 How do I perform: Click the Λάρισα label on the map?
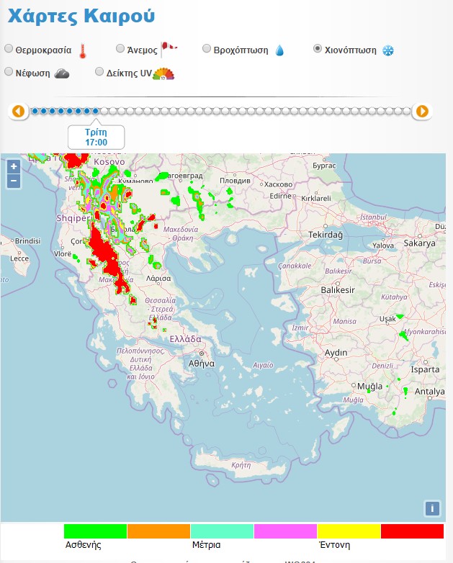click(158, 279)
